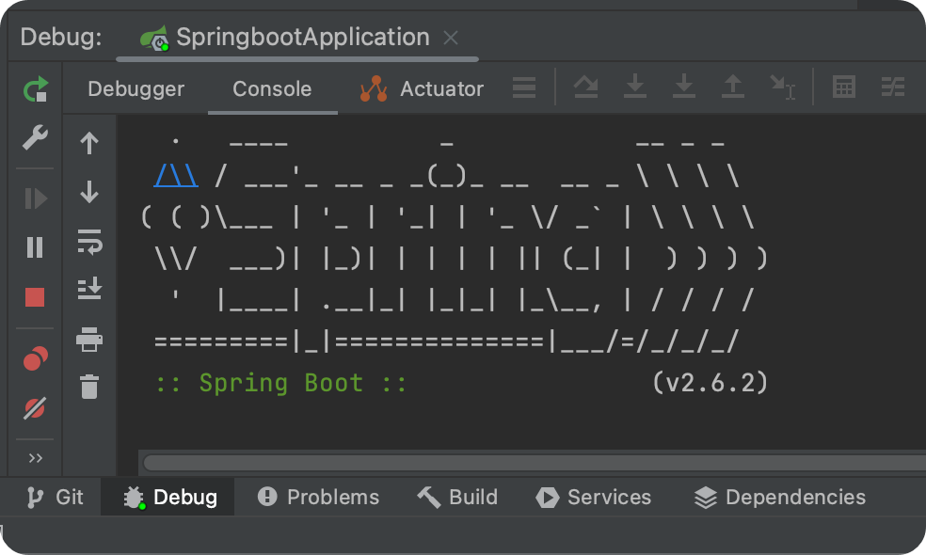This screenshot has height=555, width=926.
Task: Click the trace current stream chain icon
Action: [893, 87]
